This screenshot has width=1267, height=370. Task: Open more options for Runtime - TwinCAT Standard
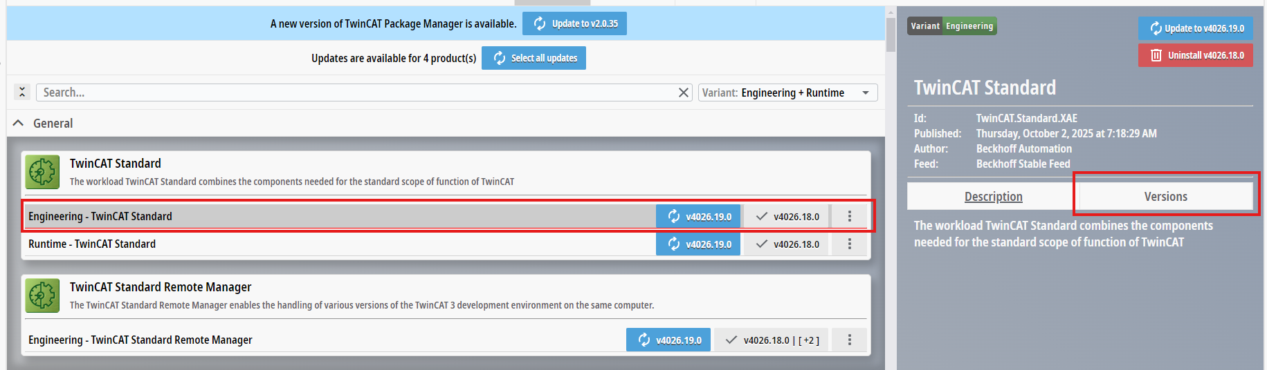[850, 244]
